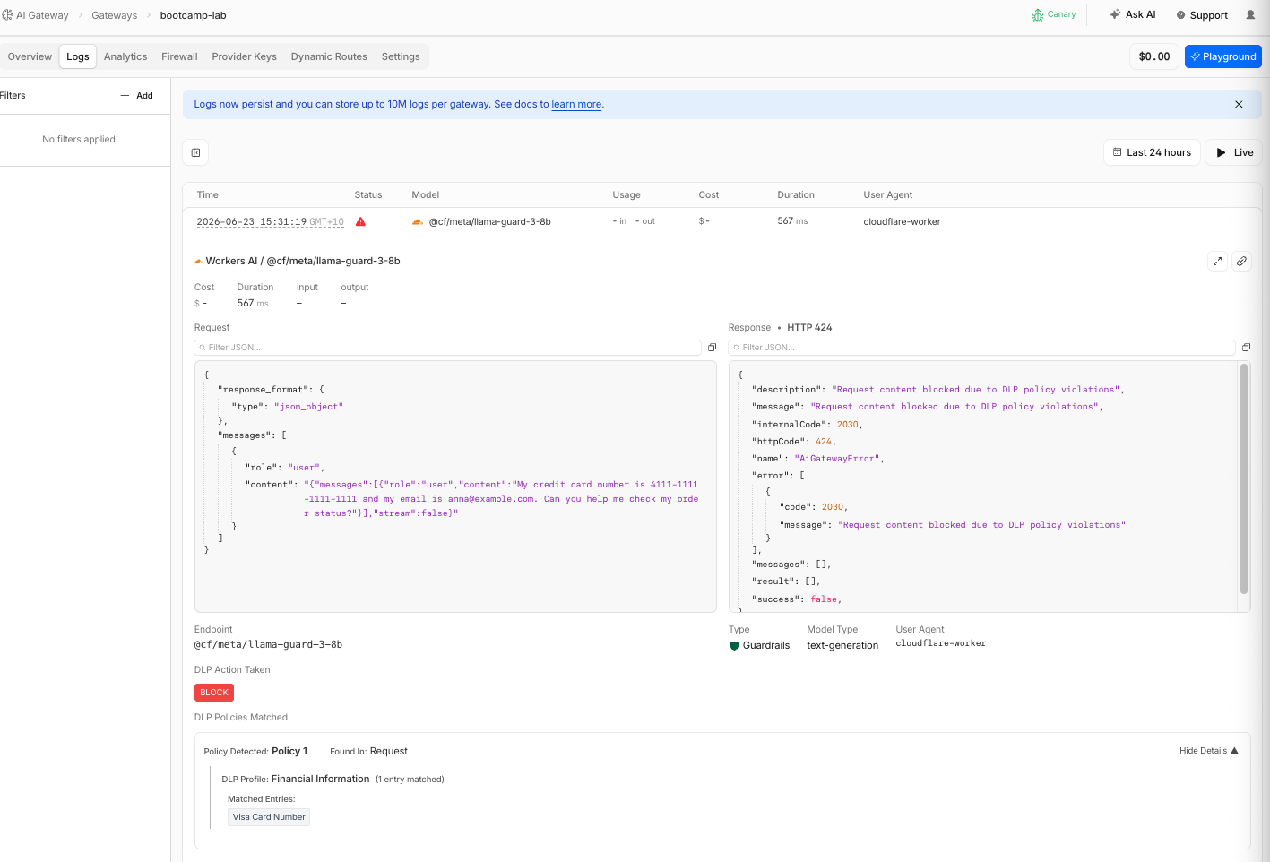Click the $0.00 balance button

[1153, 56]
